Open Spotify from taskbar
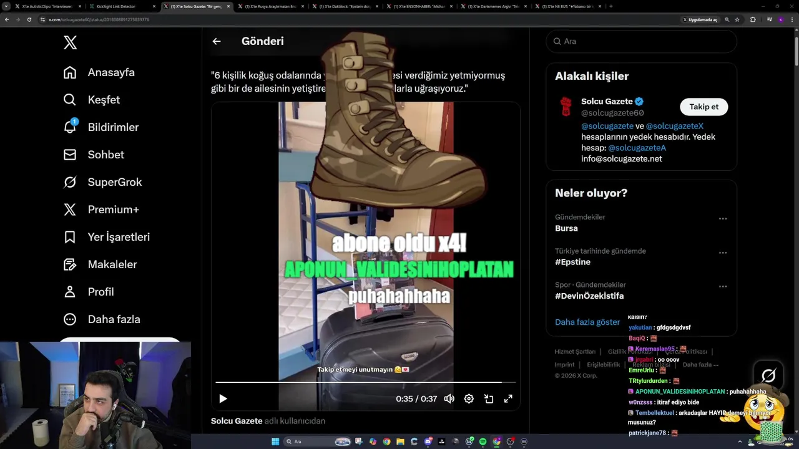This screenshot has height=449, width=799. pyautogui.click(x=483, y=442)
